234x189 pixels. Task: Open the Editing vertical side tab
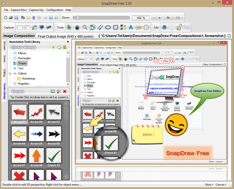[4, 73]
